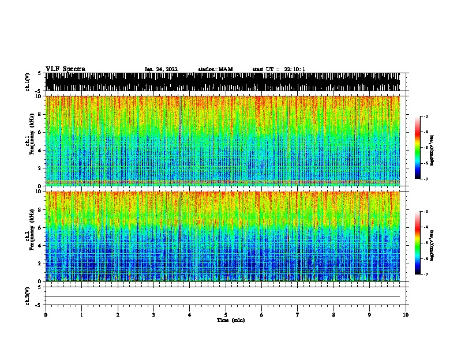Click the "9" tick on the Time axis
Viewport: 457px width, 353px height.
point(369,315)
